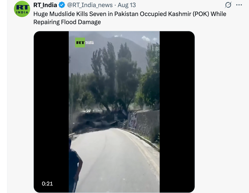
Task: Open RT_India display name profile
Action: click(x=45, y=5)
